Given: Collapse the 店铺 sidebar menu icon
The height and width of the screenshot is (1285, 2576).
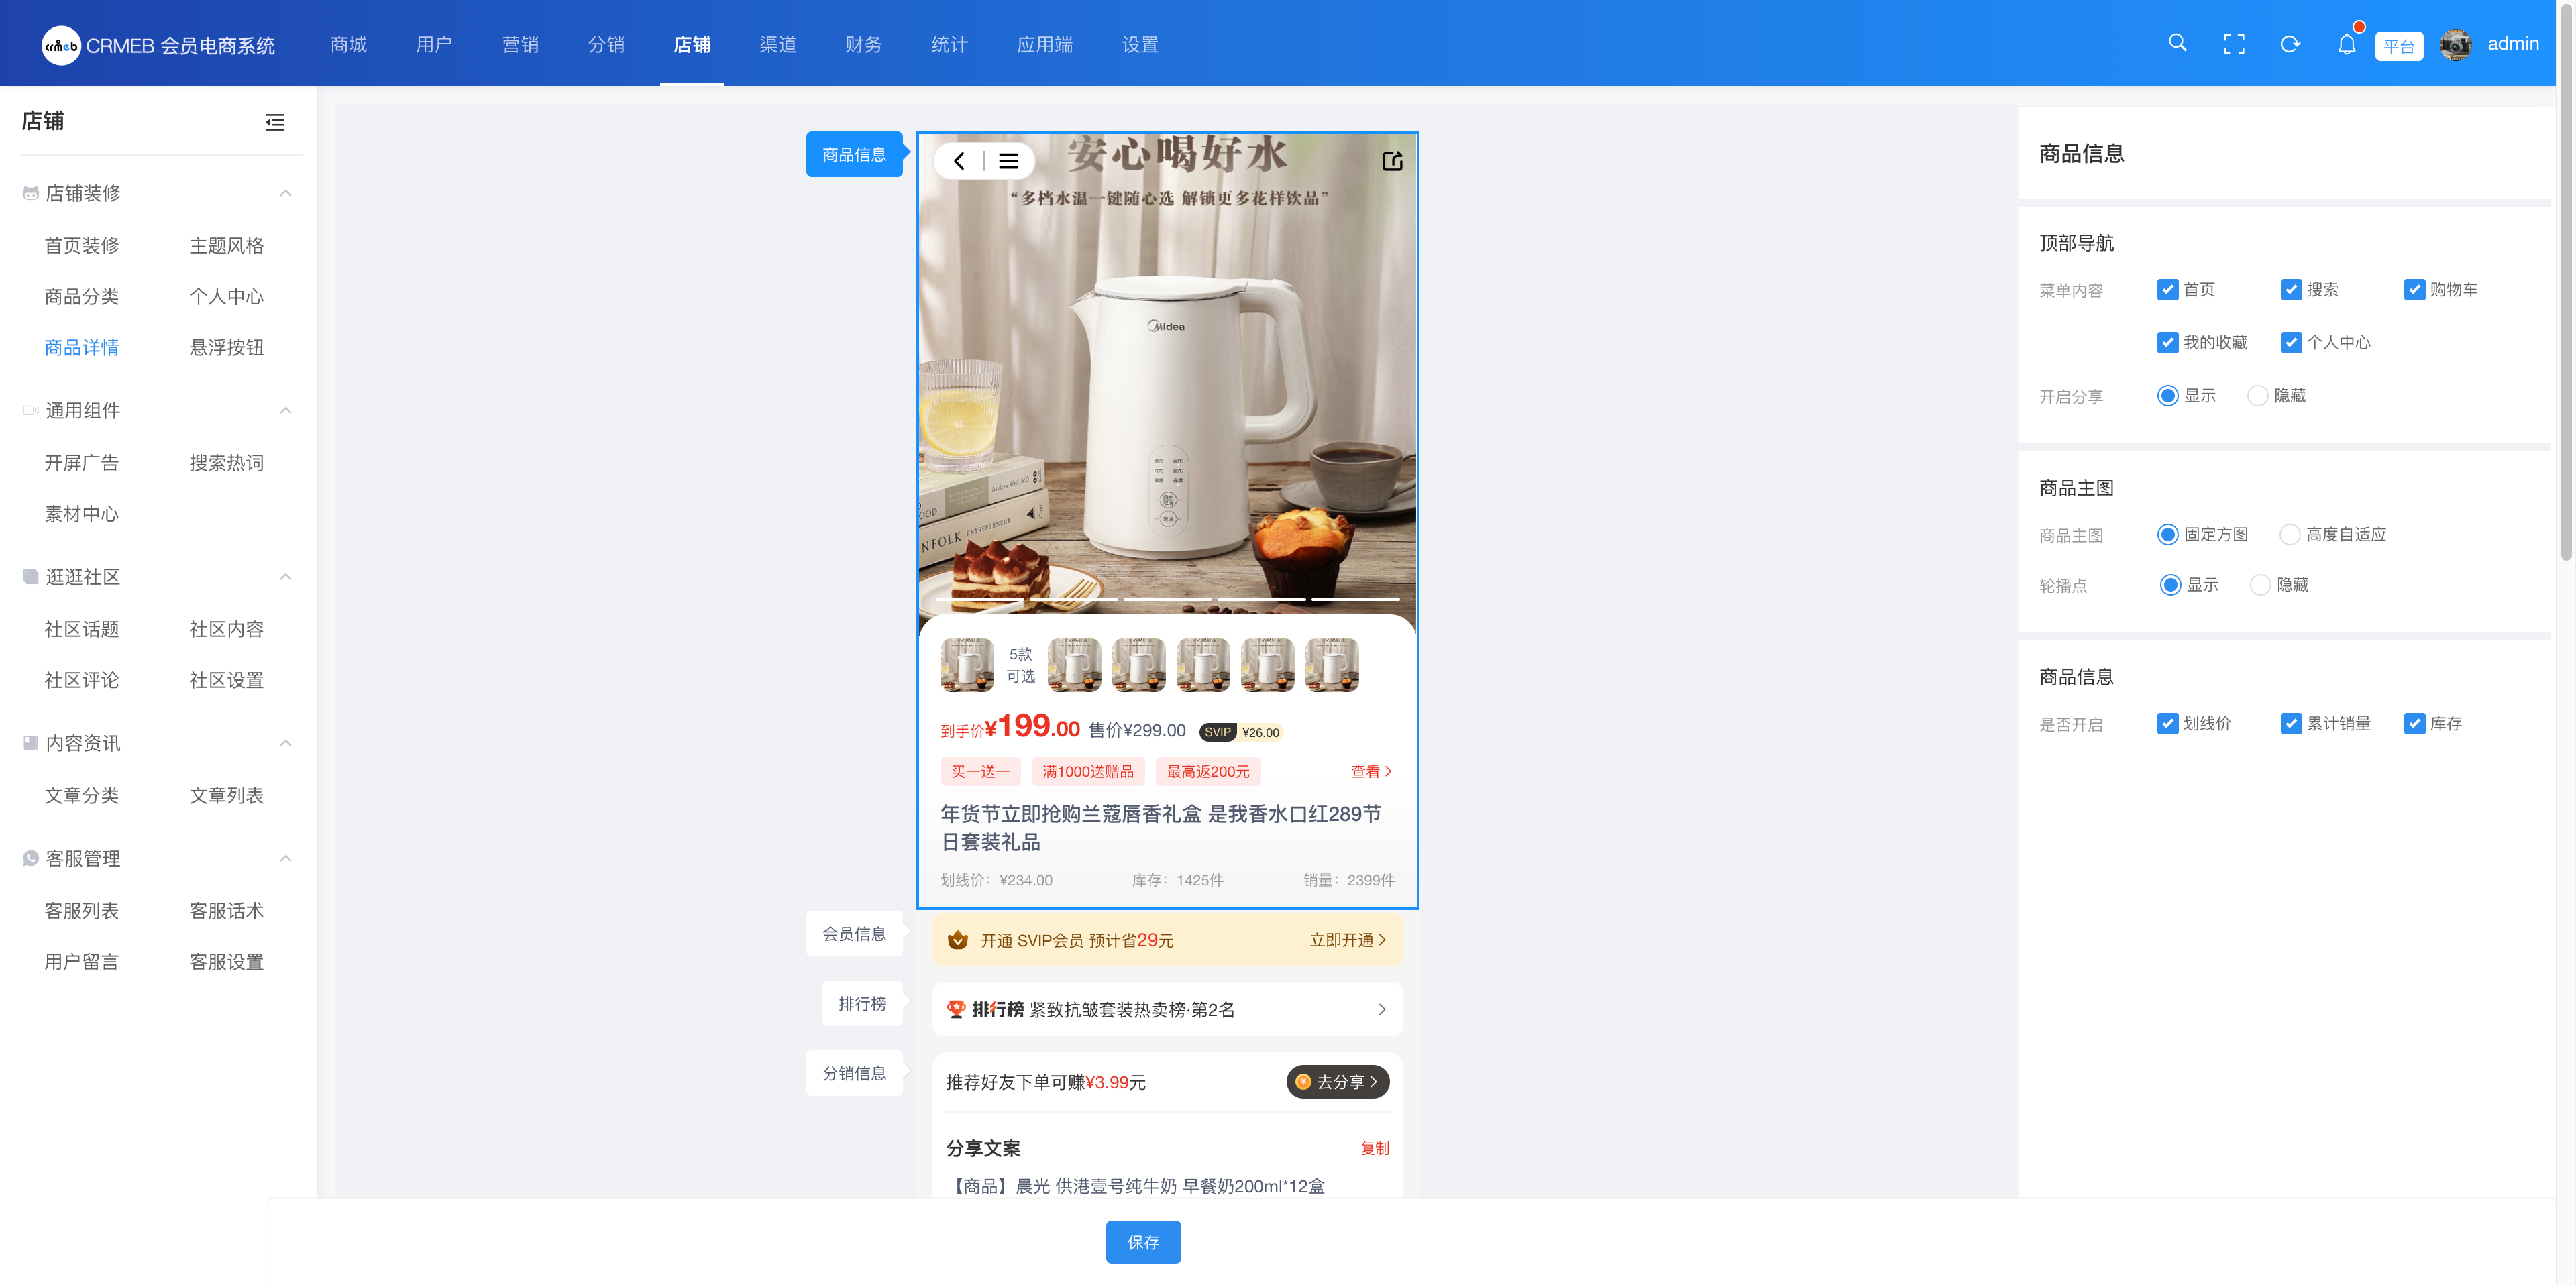Looking at the screenshot, I should click(274, 122).
